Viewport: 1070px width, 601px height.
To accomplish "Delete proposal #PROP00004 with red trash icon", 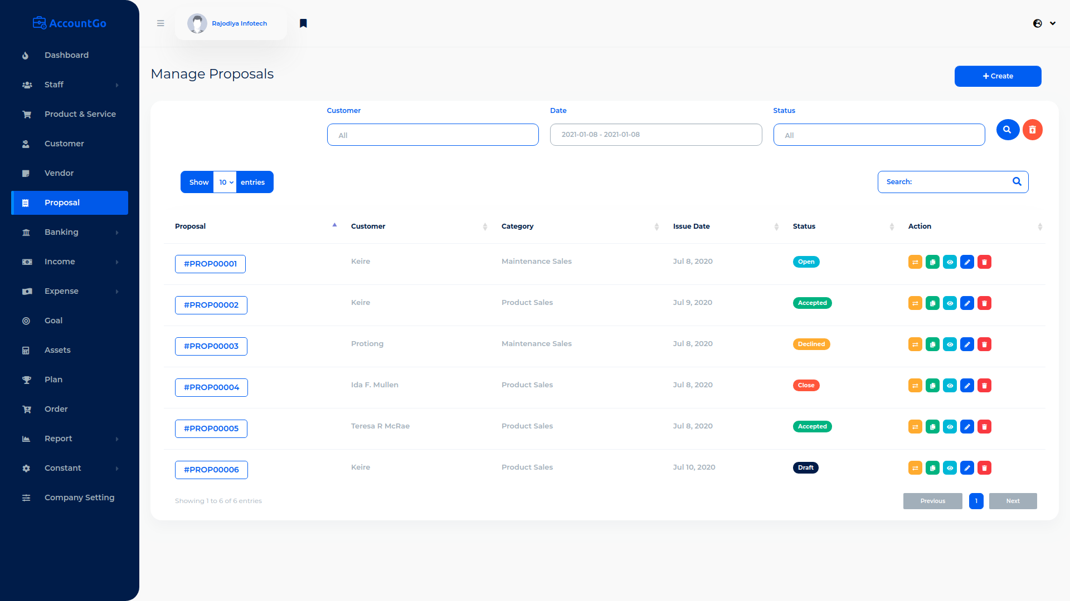I will 984,386.
